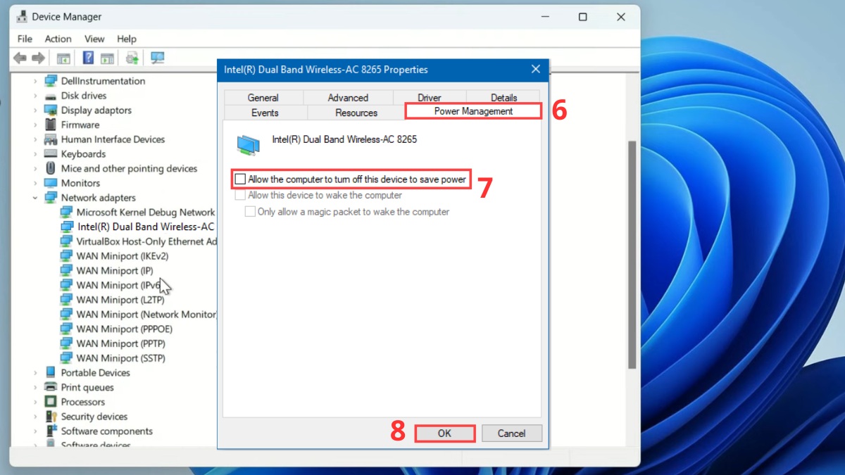Expand the Firmware node
The image size is (845, 475).
tap(35, 125)
